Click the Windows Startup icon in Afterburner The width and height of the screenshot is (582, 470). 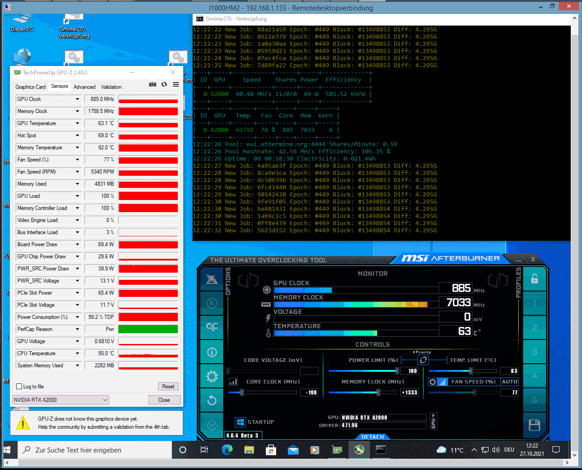point(240,422)
